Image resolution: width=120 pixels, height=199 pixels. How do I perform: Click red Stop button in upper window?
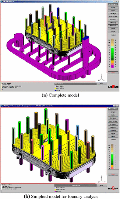pos(113,73)
